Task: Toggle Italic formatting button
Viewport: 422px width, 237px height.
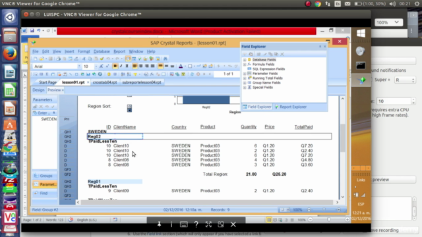Action: coord(121,66)
